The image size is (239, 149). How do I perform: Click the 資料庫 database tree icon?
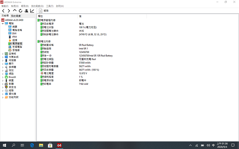click(x=6, y=94)
